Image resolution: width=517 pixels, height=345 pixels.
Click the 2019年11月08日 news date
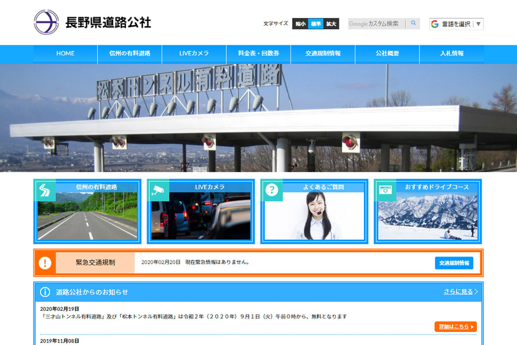[59, 341]
